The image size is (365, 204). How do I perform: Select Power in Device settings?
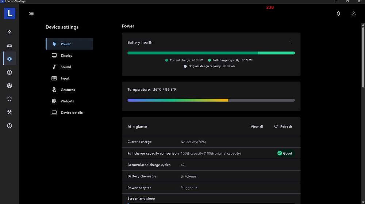[x=69, y=44]
